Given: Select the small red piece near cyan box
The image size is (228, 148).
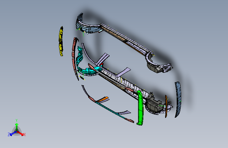Looking at the screenshot, I should [x=102, y=64].
